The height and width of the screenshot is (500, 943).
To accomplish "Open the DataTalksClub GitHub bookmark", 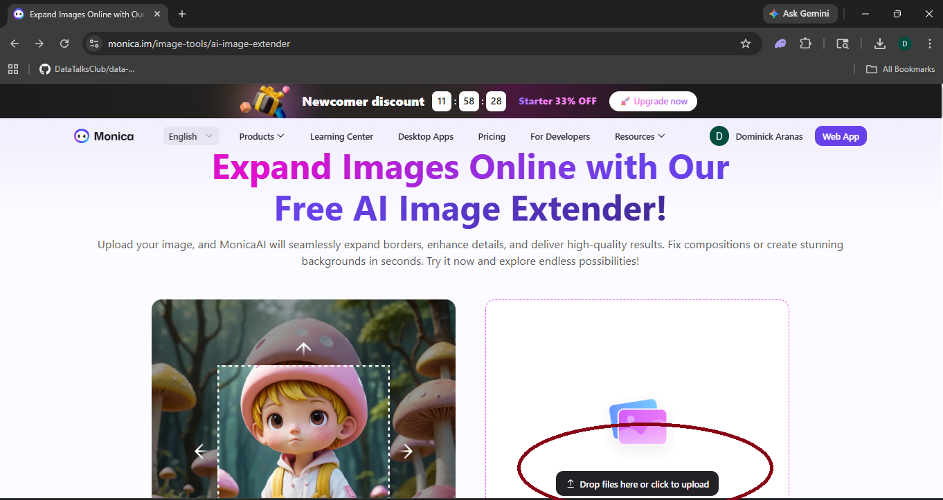I will (87, 69).
